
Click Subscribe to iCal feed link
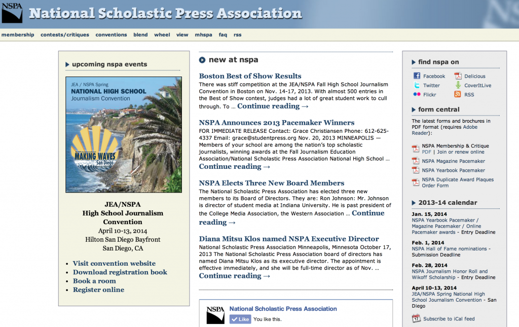(x=449, y=319)
